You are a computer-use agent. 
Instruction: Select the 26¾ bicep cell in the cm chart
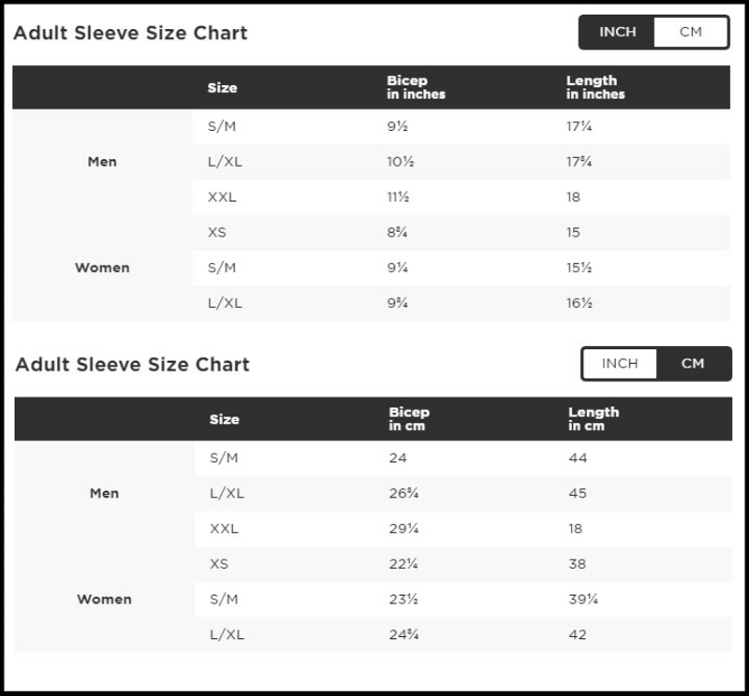(403, 493)
